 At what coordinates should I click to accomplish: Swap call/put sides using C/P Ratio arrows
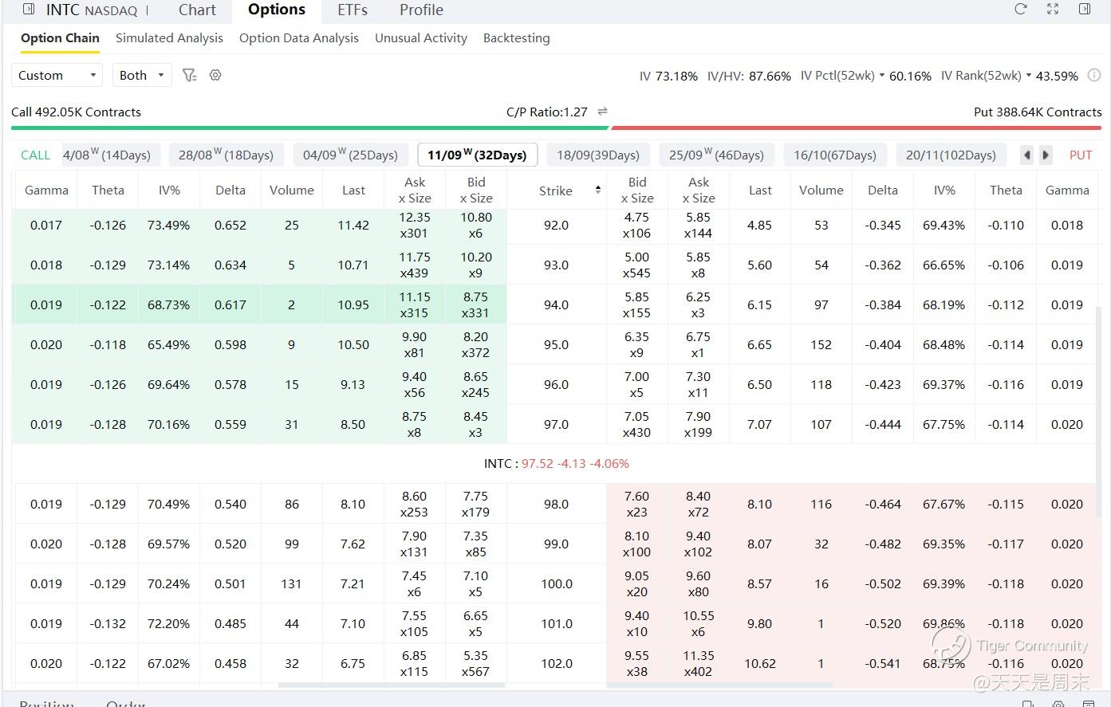(x=603, y=112)
